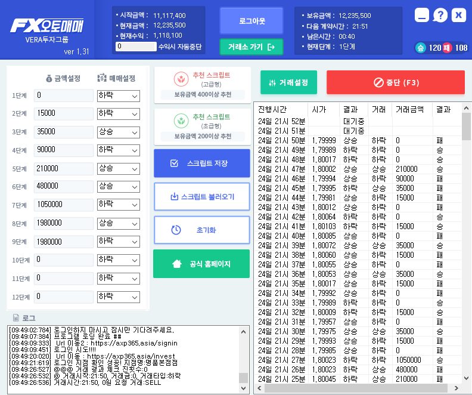Select the row 24일 21시 27분
The image size is (472, 395).
(x=358, y=360)
